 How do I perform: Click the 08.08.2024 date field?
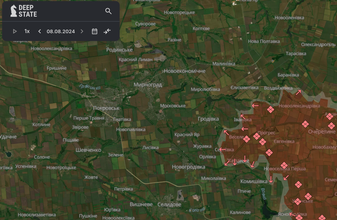[x=61, y=31]
